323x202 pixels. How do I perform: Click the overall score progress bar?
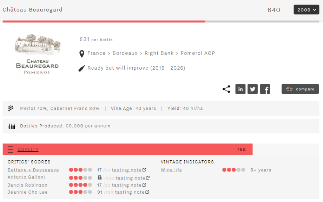tap(161, 21)
